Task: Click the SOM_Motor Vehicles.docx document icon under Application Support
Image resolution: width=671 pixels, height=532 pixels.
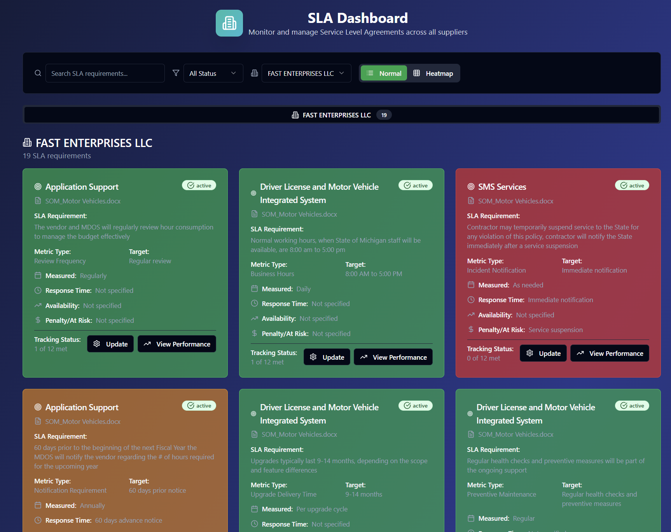Action: click(x=38, y=201)
